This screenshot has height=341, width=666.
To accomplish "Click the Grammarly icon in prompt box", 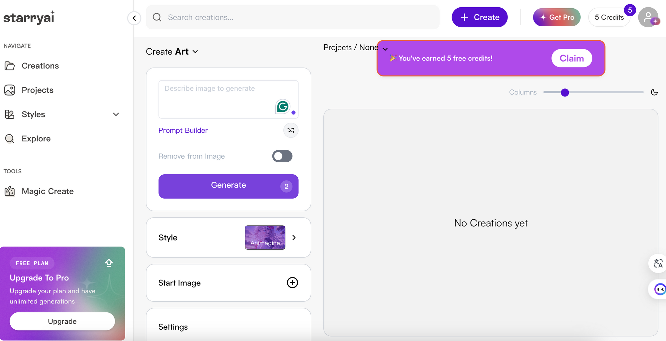I will click(x=283, y=106).
